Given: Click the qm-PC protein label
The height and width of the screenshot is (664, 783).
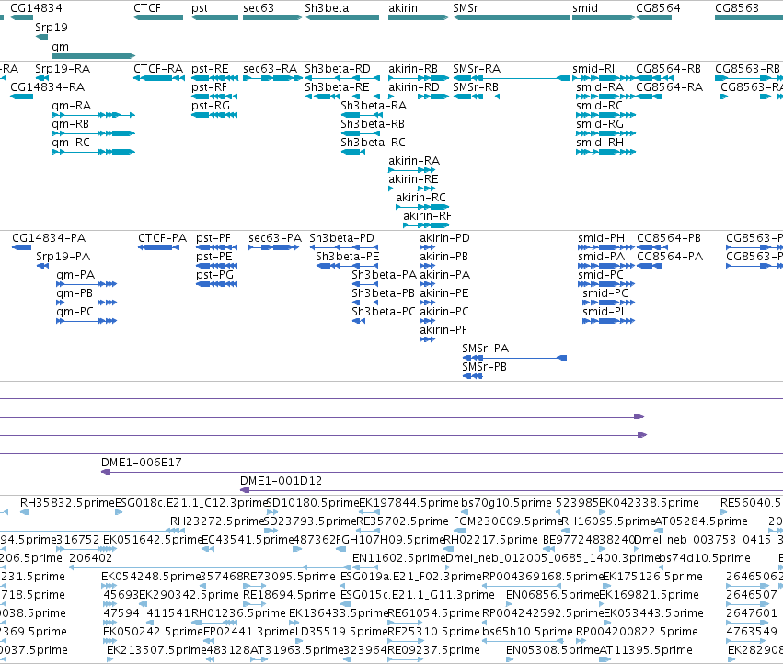Looking at the screenshot, I should 75,312.
